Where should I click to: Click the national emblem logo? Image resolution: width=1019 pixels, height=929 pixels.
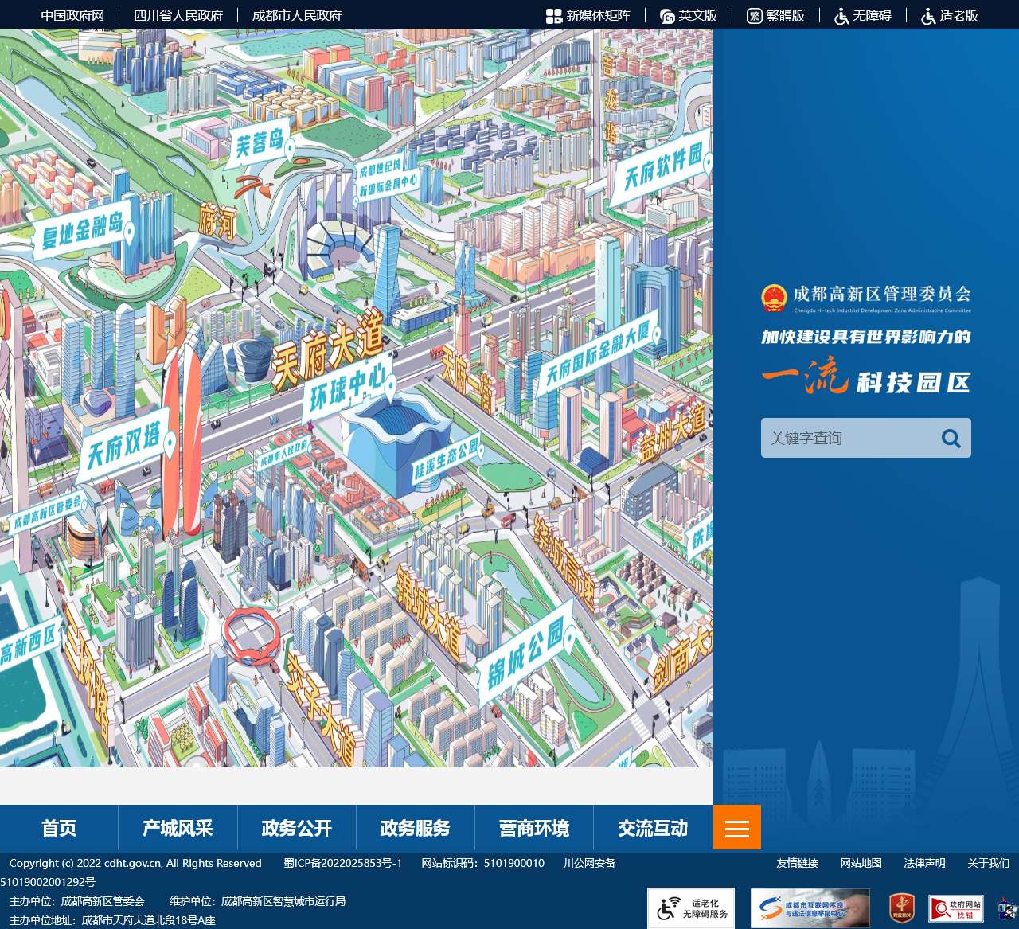pyautogui.click(x=774, y=298)
